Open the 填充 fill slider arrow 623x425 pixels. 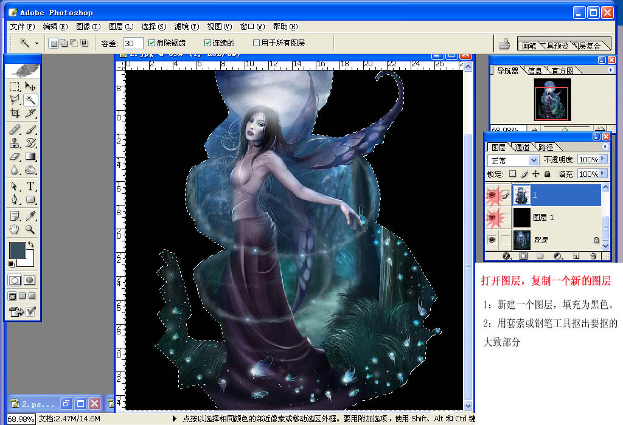[x=603, y=173]
